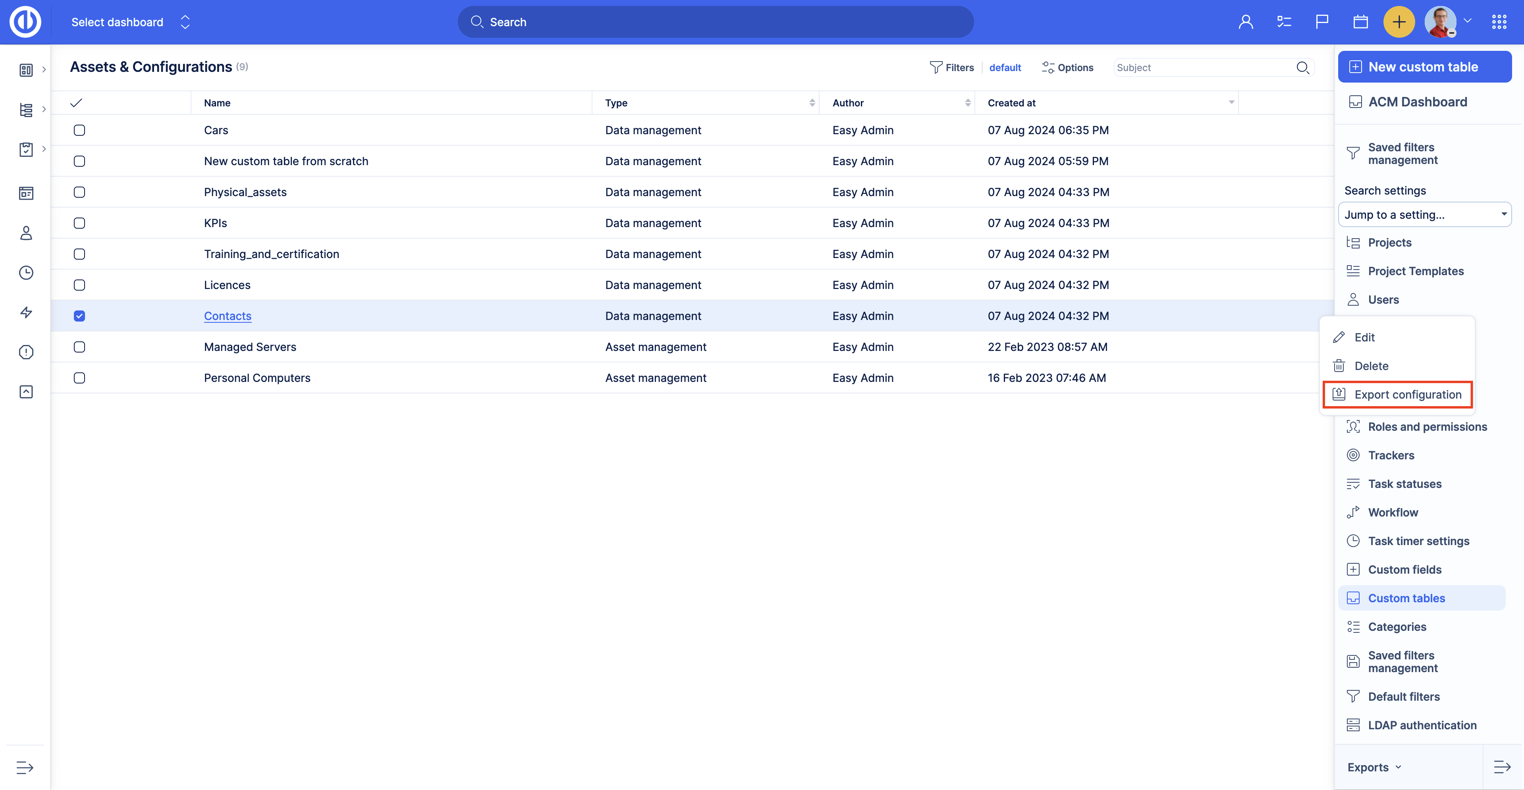1524x790 pixels.
Task: Click the subject search magnifier icon
Action: 1302,68
